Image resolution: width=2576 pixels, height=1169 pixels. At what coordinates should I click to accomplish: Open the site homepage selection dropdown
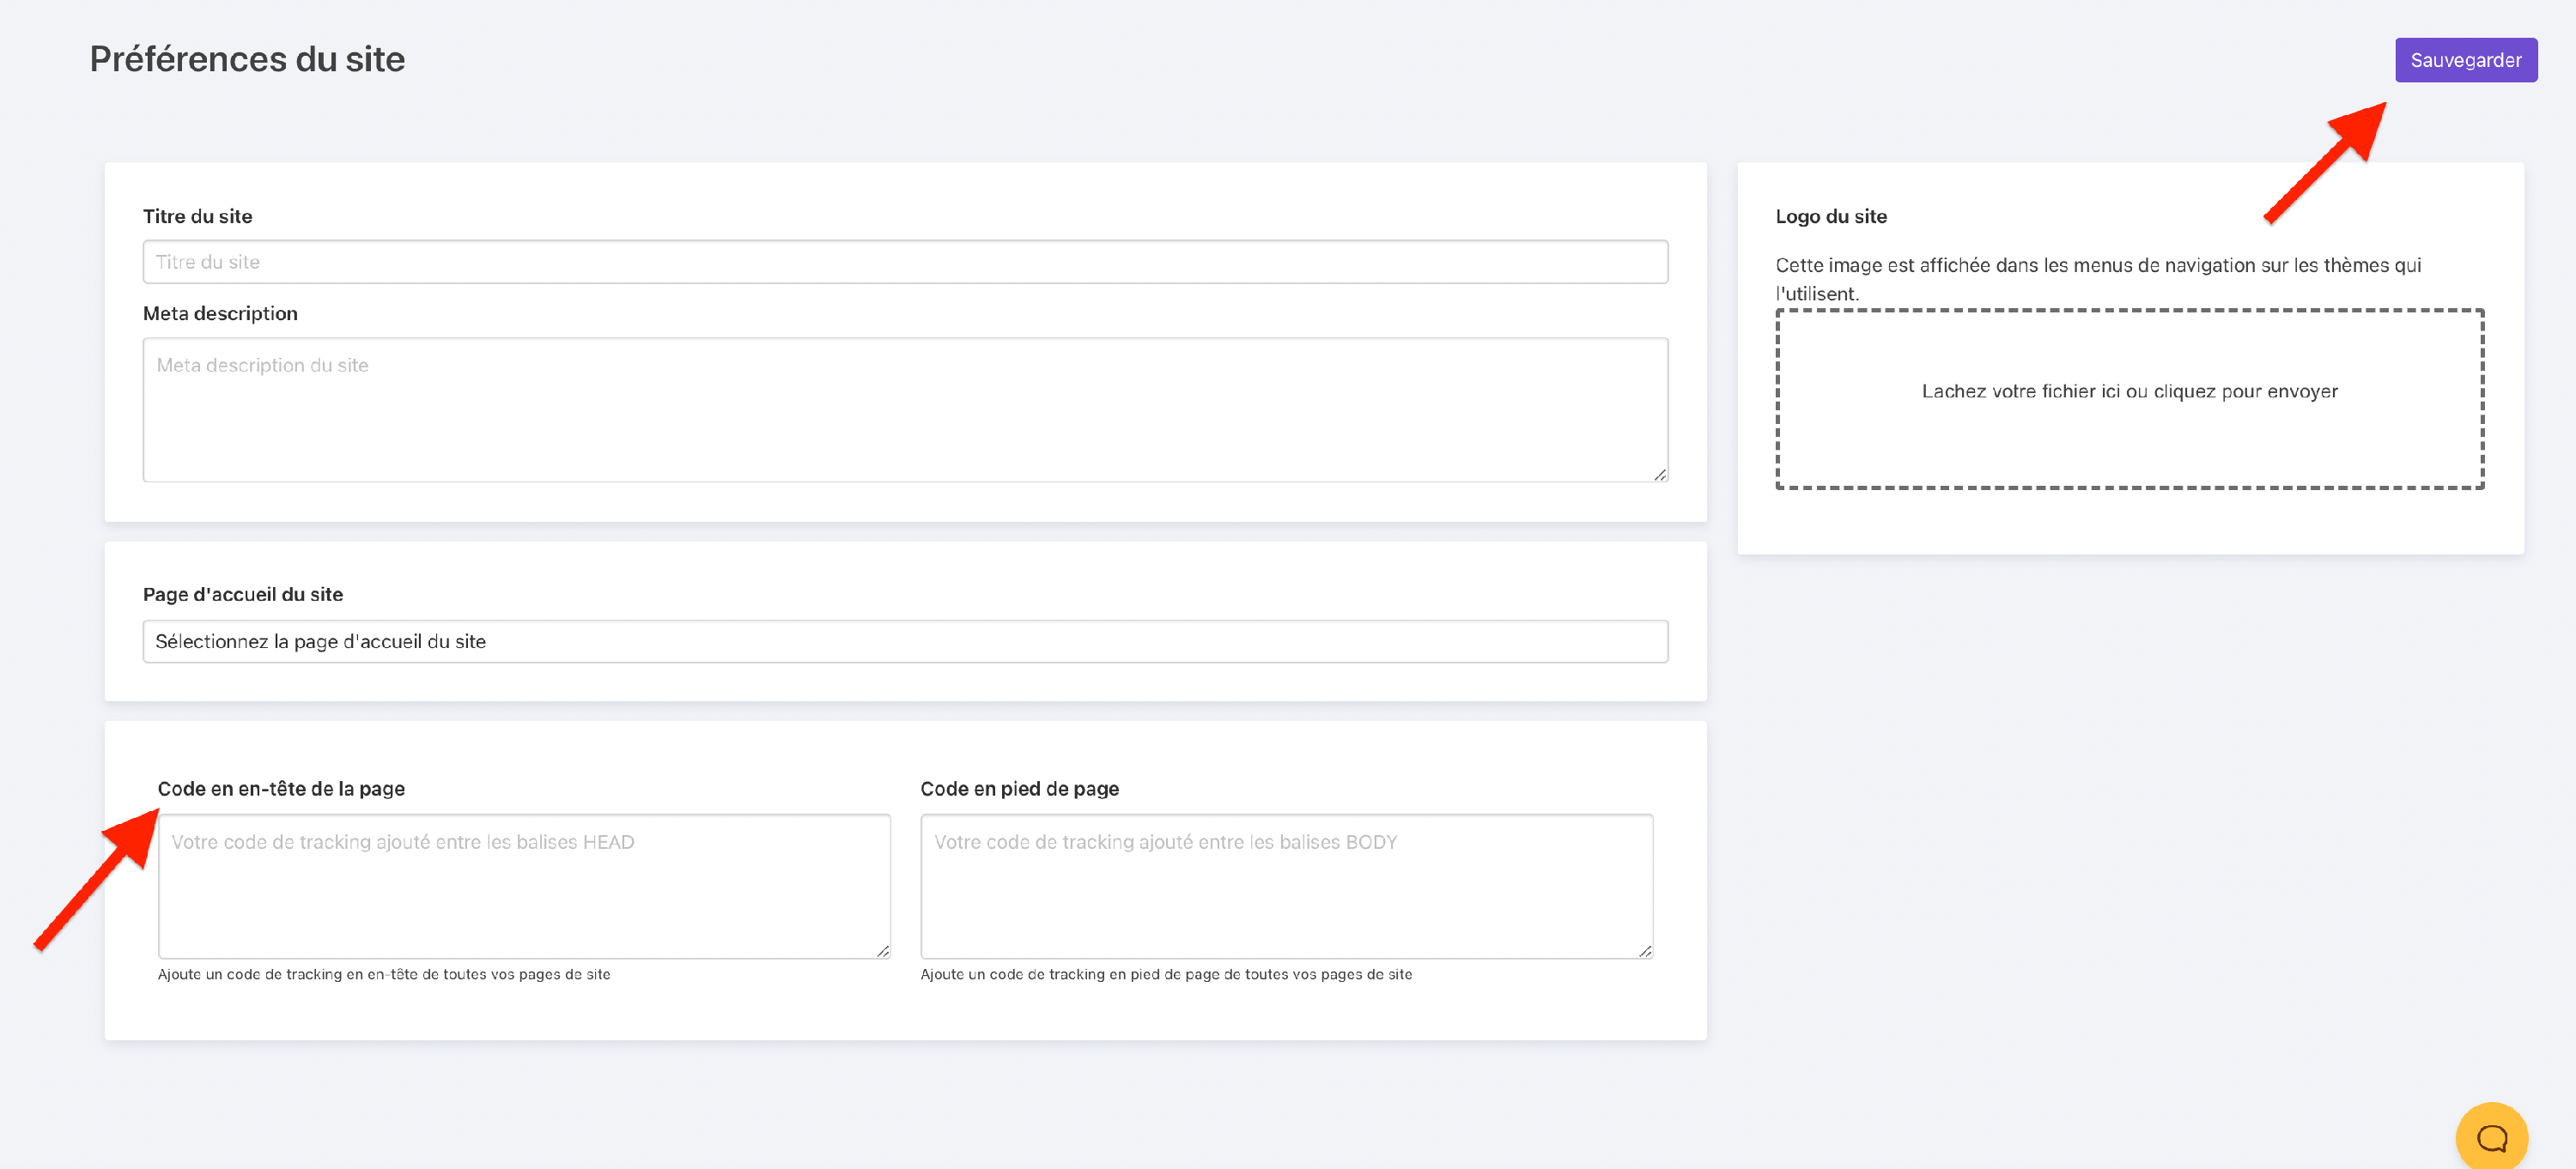click(904, 641)
